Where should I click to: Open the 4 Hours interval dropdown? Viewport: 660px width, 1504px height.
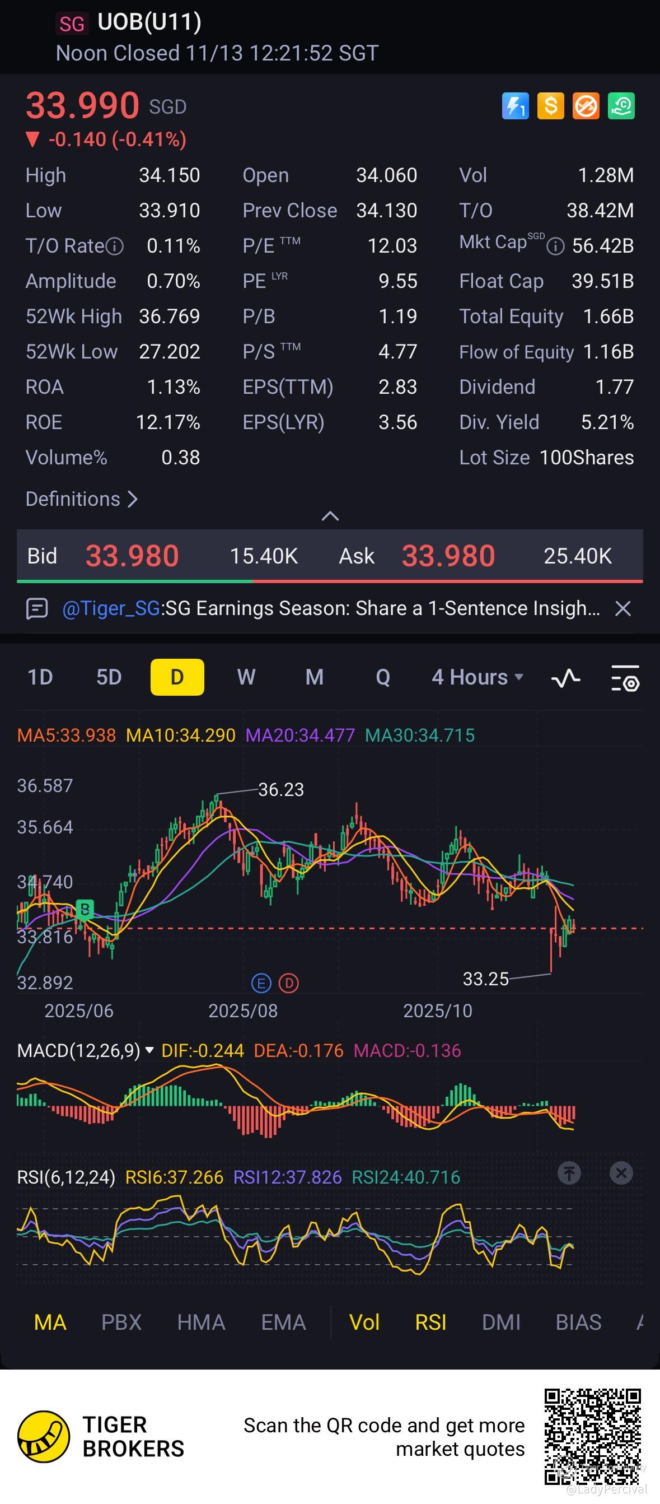478,677
